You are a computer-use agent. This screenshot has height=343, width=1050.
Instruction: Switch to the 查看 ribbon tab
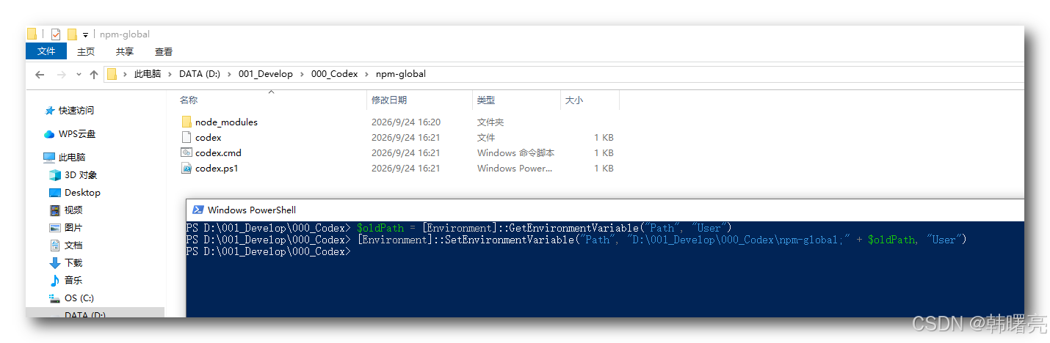tap(164, 51)
